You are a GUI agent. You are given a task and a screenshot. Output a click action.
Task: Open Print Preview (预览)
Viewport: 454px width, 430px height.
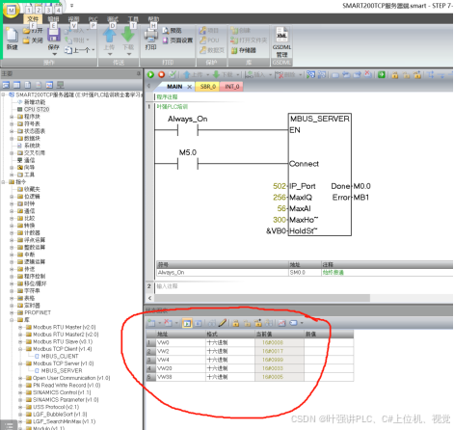pyautogui.click(x=172, y=31)
